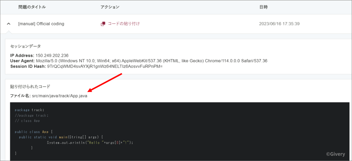Click the IP address value 150.249.202.236
Screen dimensions: 352x161
click(x=52, y=55)
